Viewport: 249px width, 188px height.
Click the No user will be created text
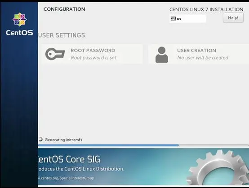pyautogui.click(x=203, y=58)
